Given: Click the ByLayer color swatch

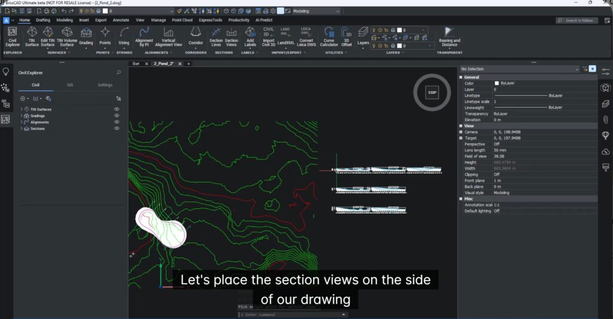Looking at the screenshot, I should (496, 83).
